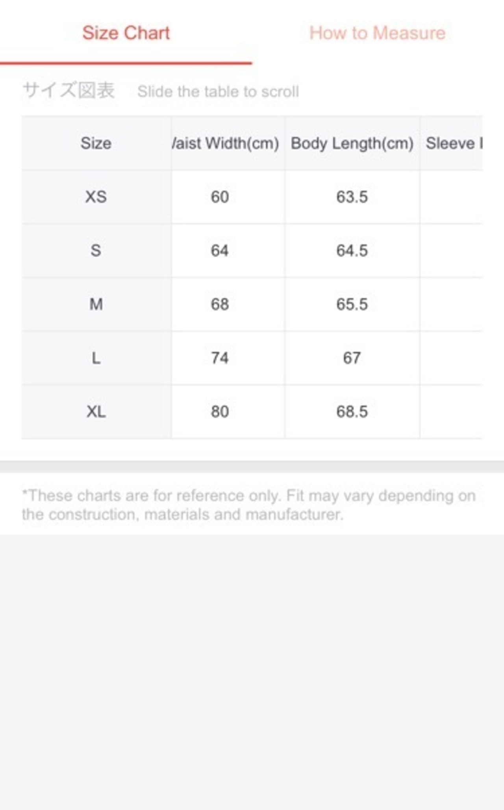Click the M waist width value 68
This screenshot has height=810, width=504.
coord(220,304)
